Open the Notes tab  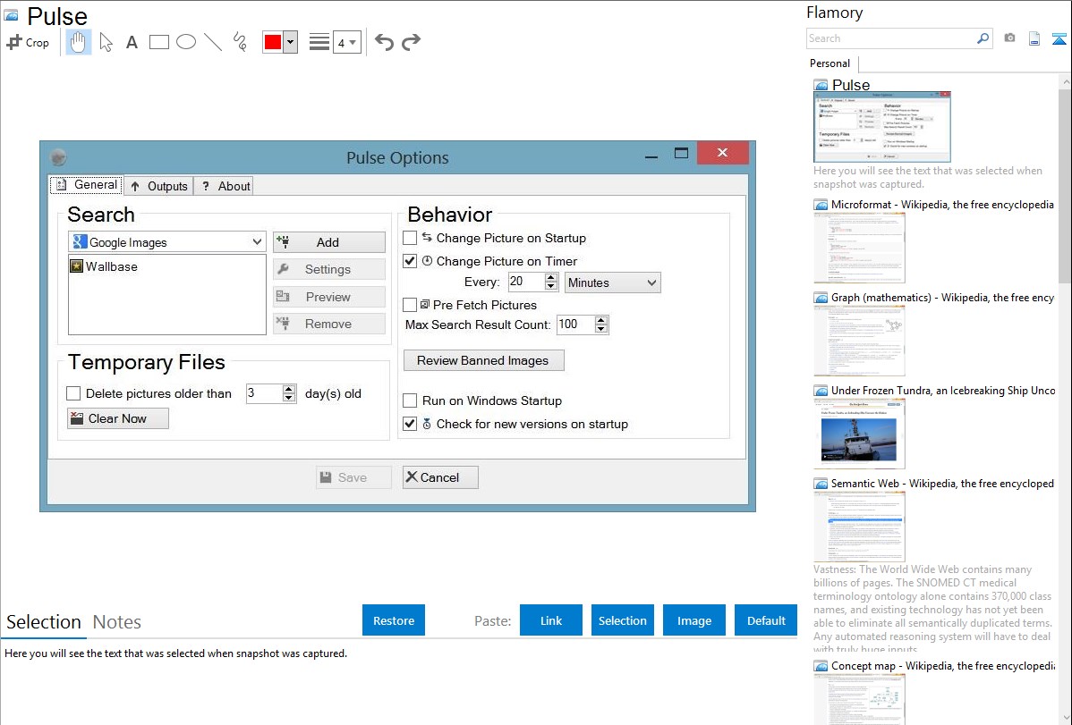coord(117,622)
